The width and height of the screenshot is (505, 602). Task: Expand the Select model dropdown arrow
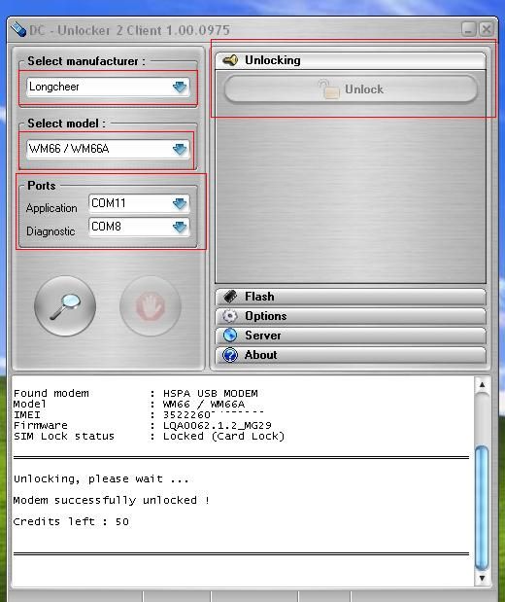point(180,149)
